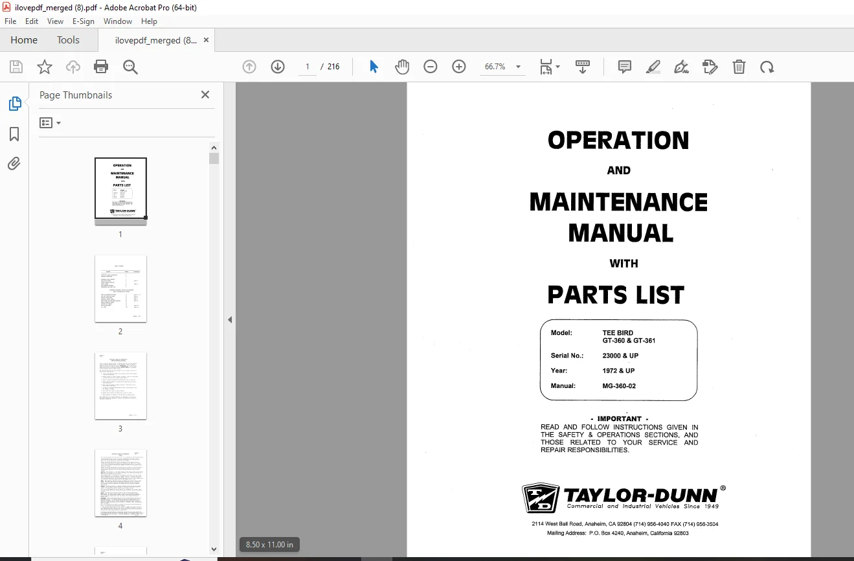Image resolution: width=854 pixels, height=561 pixels.
Task: Open the Edit menu
Action: click(x=32, y=21)
